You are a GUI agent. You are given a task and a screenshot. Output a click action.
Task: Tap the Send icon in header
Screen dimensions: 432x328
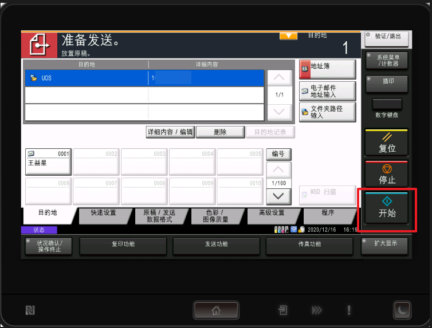(x=39, y=45)
